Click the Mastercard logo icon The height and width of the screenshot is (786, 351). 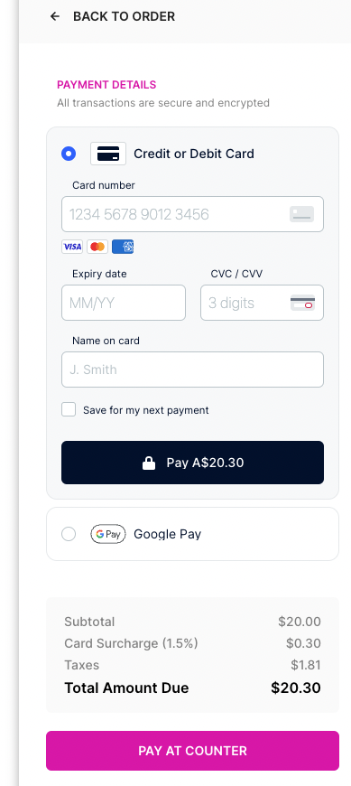pyautogui.click(x=97, y=247)
